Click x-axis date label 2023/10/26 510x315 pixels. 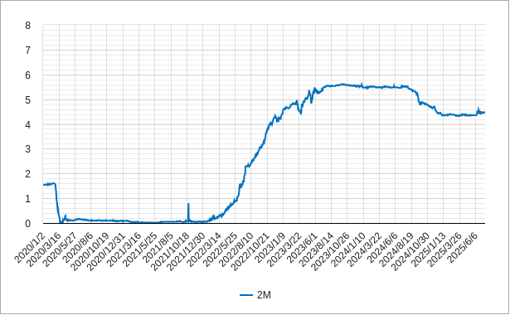pyautogui.click(x=330, y=252)
